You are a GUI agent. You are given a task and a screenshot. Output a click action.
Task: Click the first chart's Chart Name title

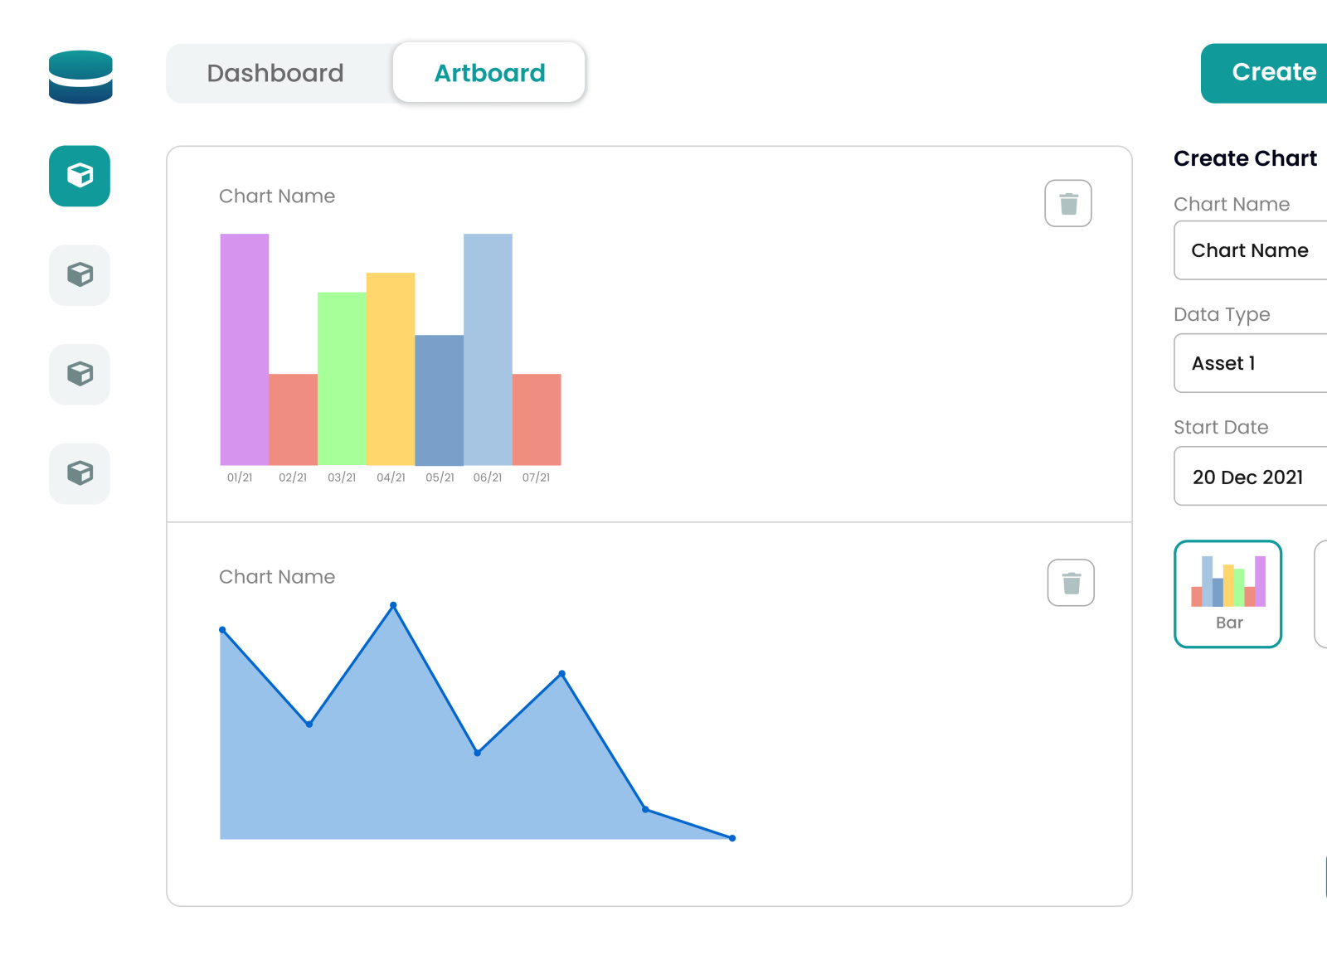(x=276, y=196)
